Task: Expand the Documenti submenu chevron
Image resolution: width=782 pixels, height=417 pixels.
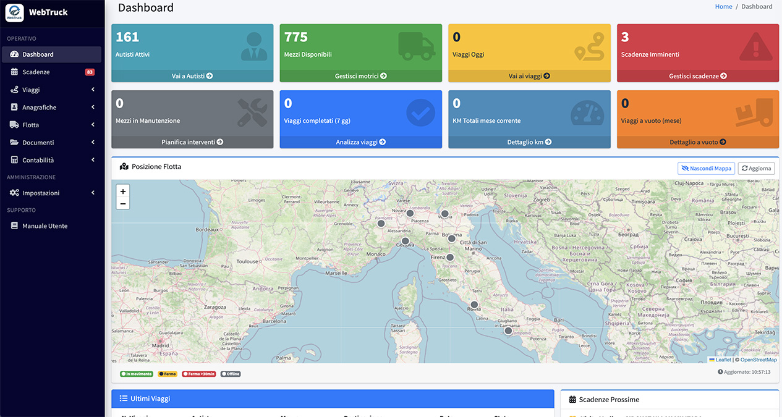Action: 93,143
